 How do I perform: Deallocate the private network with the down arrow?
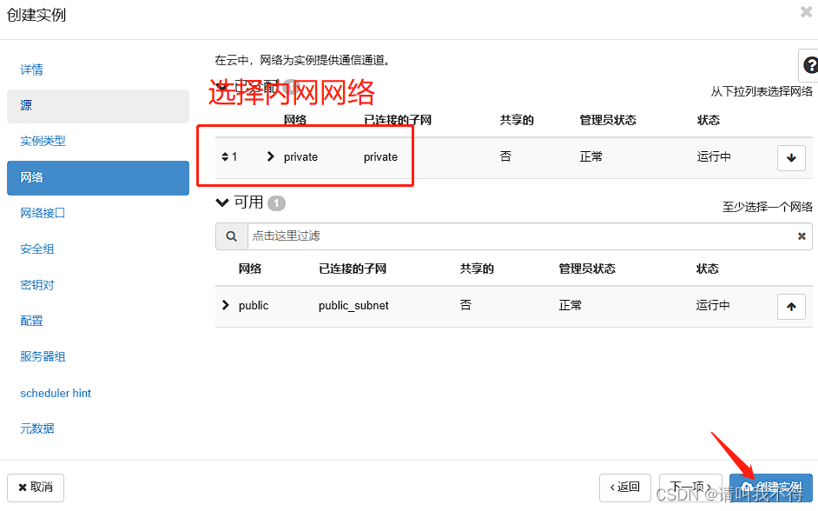[x=791, y=157]
